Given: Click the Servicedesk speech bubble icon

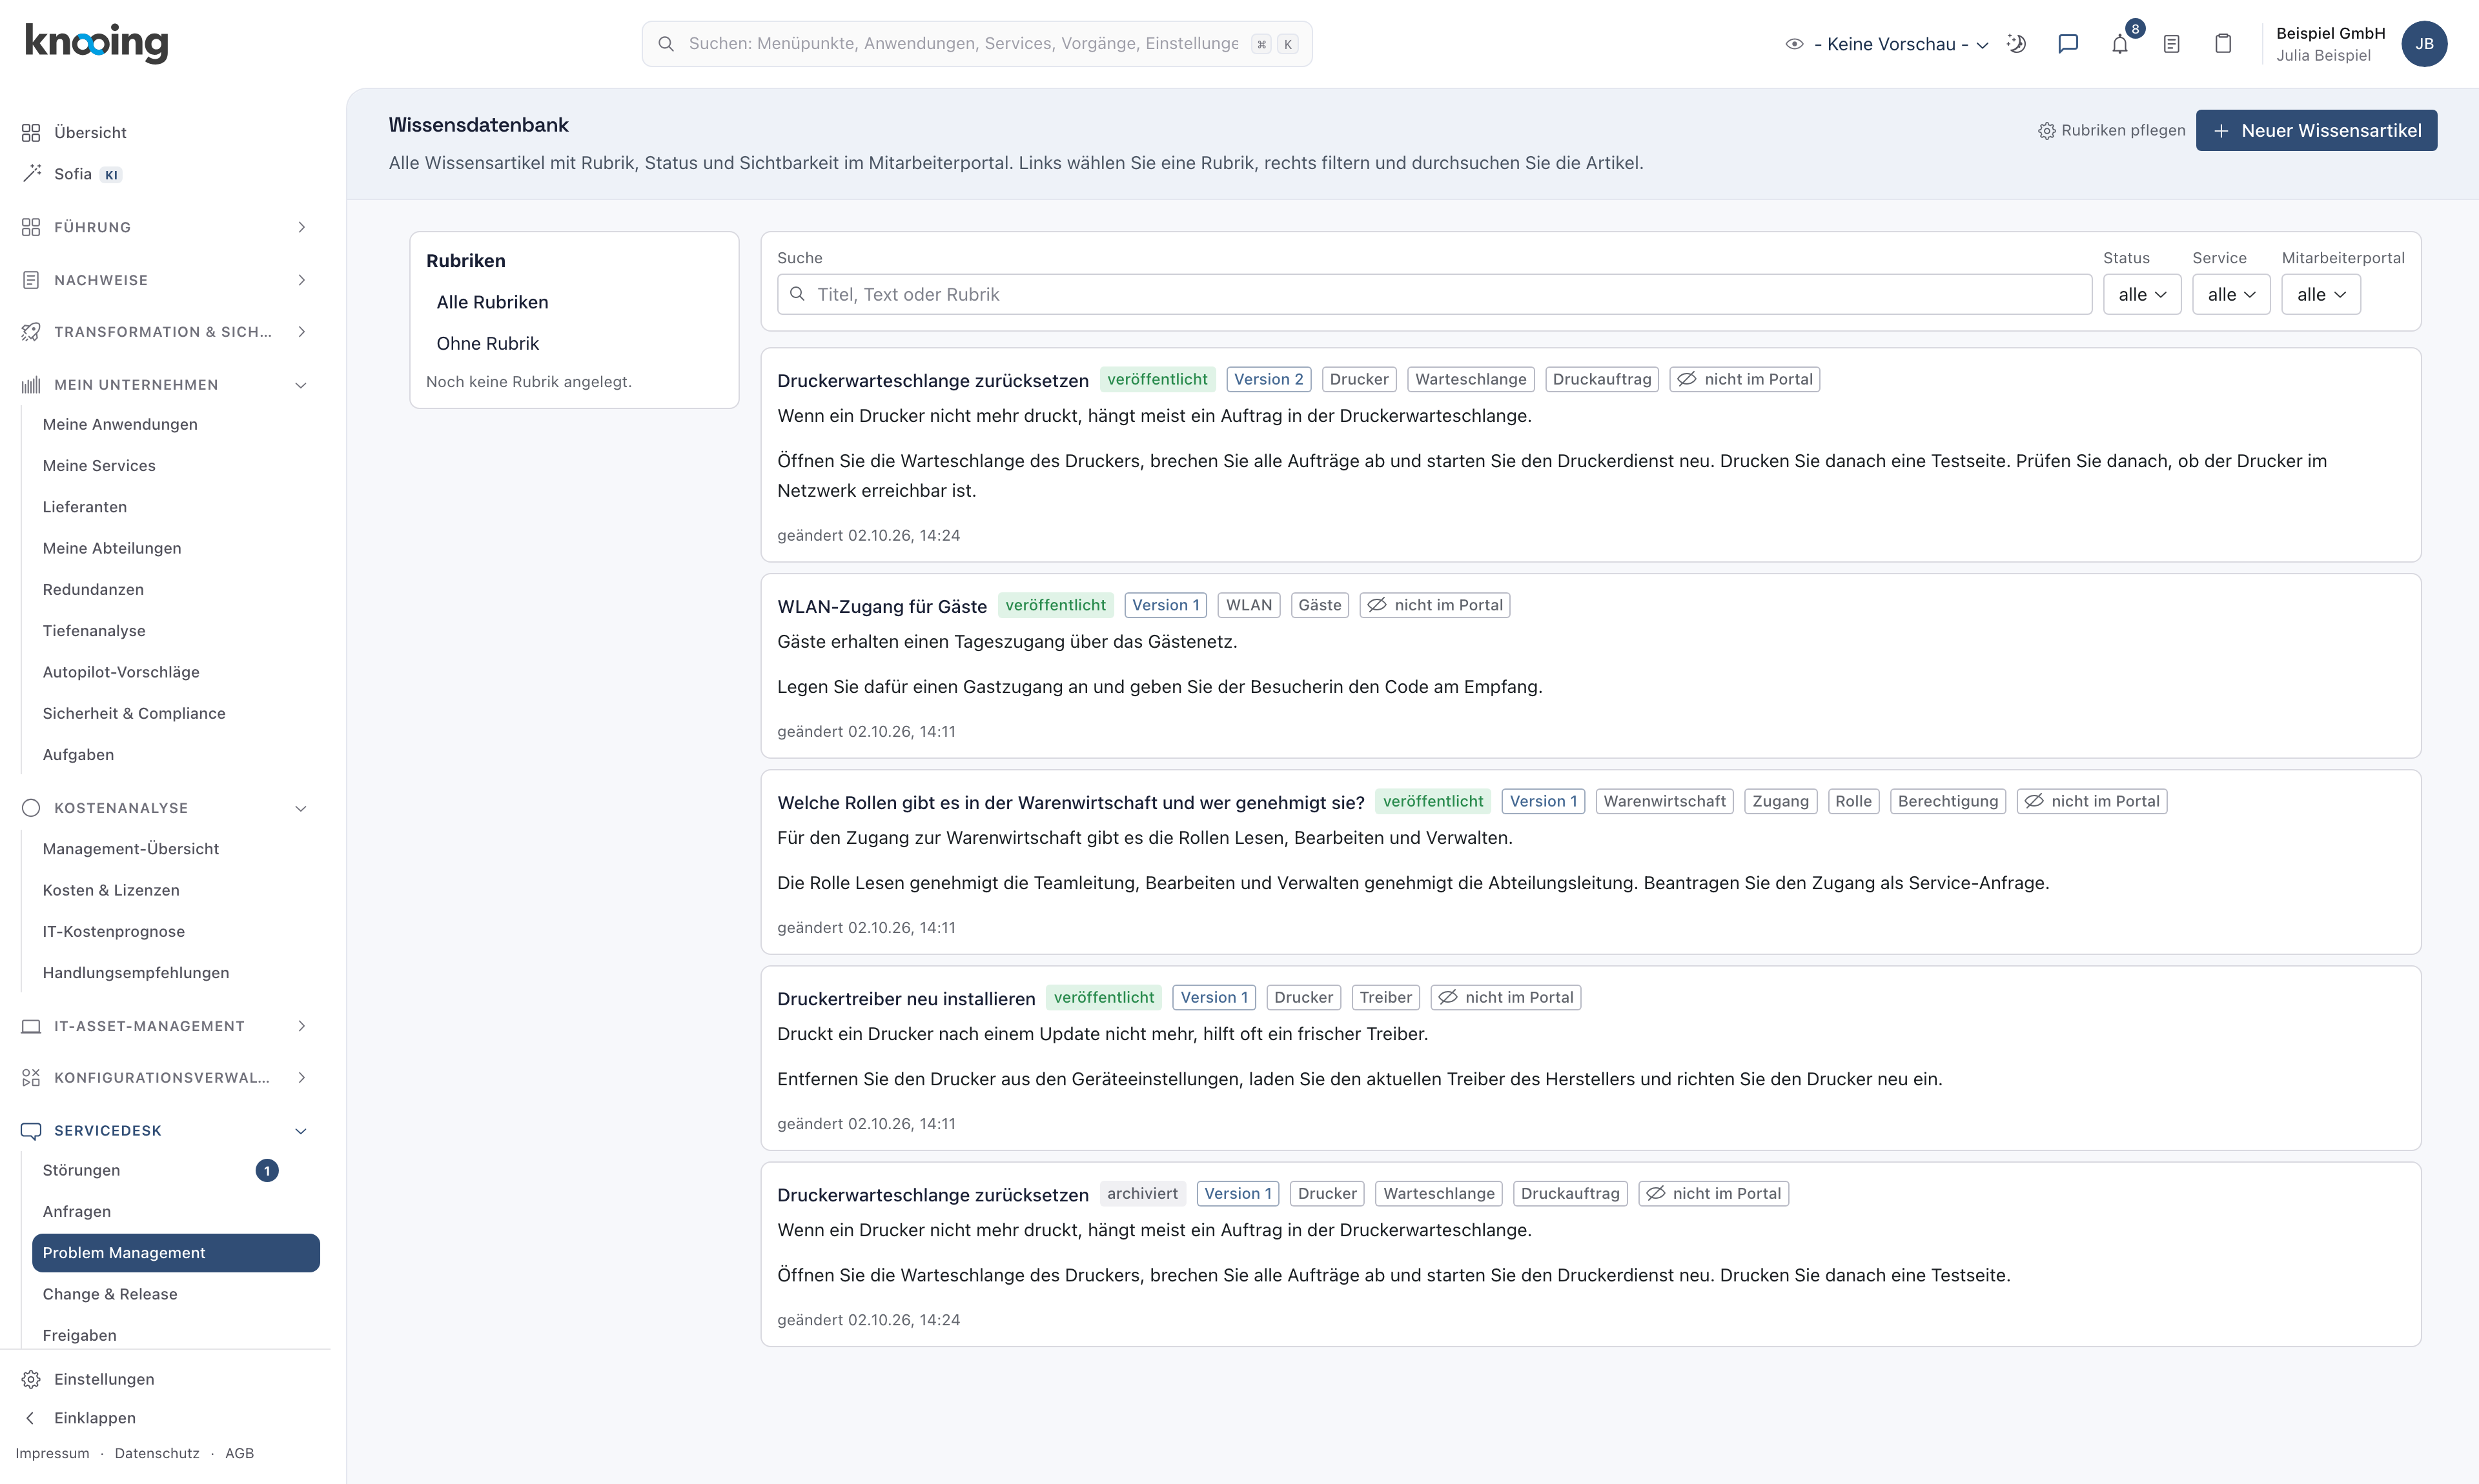Looking at the screenshot, I should (31, 1131).
